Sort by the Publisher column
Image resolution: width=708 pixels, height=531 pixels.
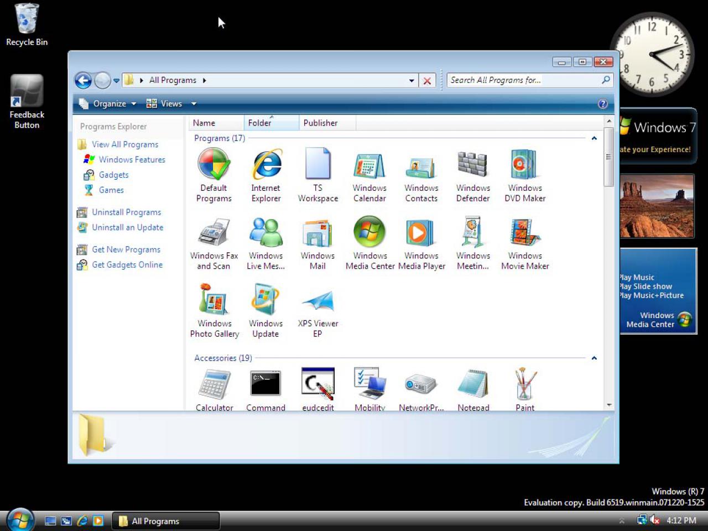[x=327, y=123]
